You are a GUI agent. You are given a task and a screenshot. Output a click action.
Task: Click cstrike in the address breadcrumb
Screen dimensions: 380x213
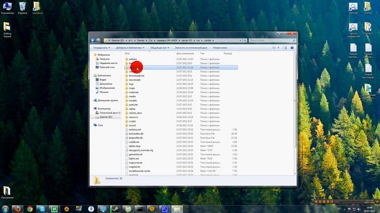pyautogui.click(x=208, y=41)
